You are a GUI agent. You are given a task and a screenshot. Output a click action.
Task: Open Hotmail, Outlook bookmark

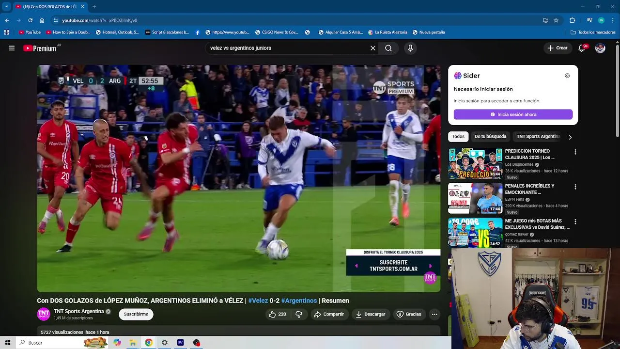coord(117,32)
